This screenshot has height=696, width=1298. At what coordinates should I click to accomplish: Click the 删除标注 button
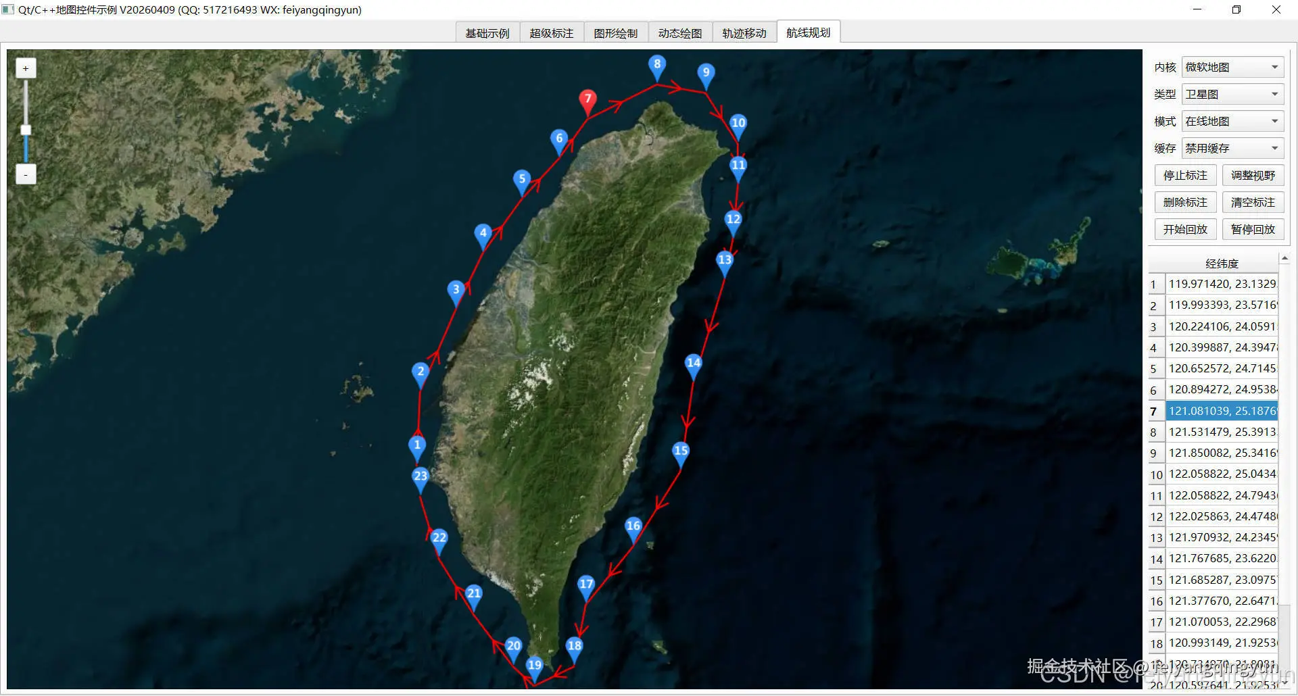1185,203
